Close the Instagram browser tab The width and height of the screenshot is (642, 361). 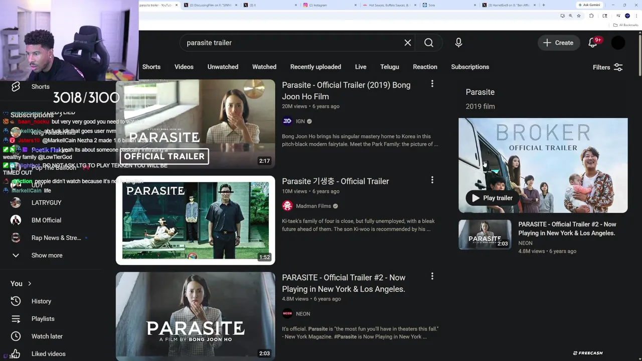pos(355,5)
